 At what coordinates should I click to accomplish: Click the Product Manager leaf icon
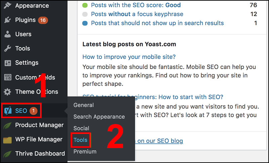coord(7,125)
